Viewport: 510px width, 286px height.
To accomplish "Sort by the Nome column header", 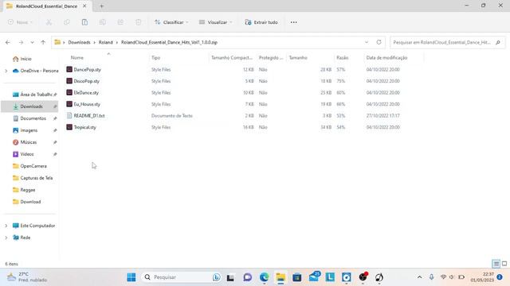I will [x=77, y=58].
